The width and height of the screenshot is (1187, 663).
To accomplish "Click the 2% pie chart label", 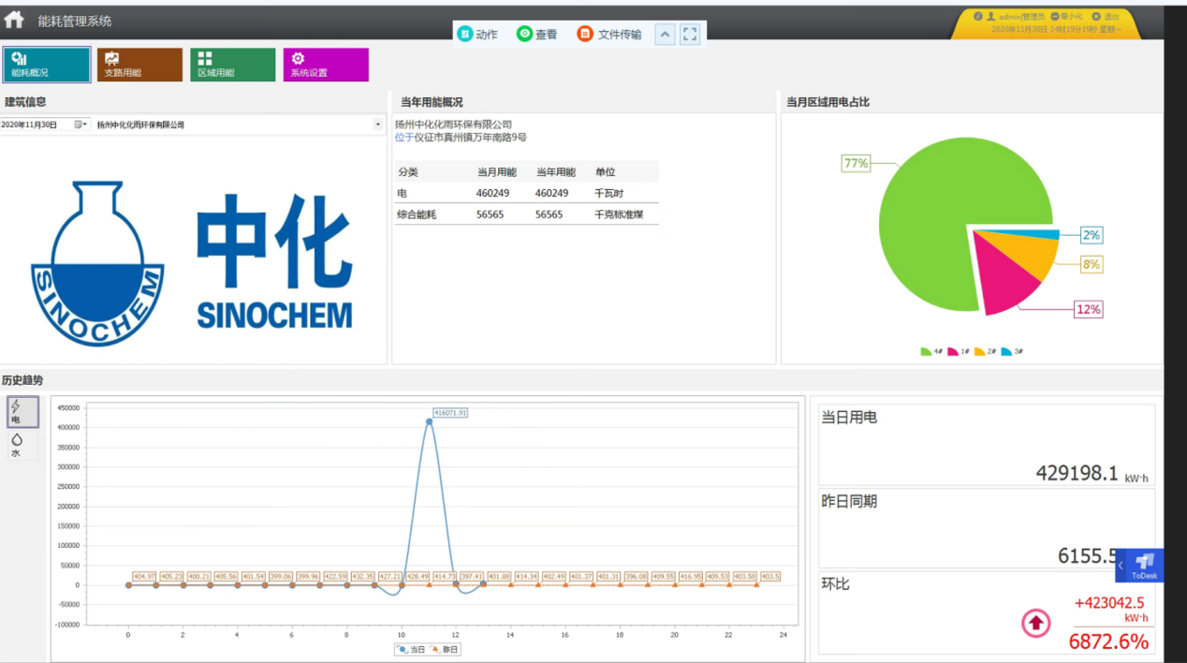I will (1091, 235).
